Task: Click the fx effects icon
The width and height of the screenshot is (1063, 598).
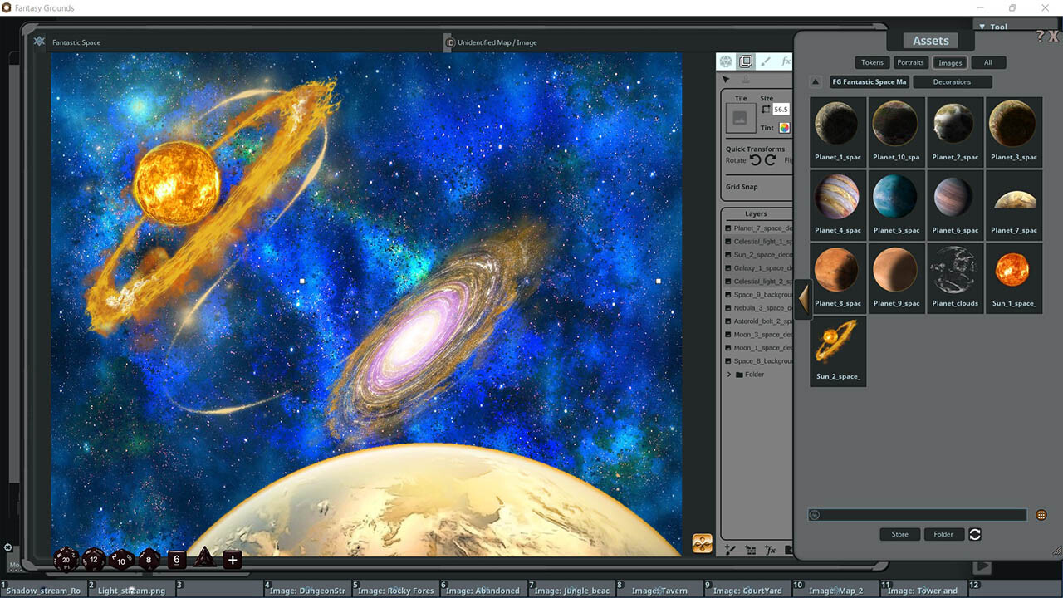Action: tap(785, 61)
